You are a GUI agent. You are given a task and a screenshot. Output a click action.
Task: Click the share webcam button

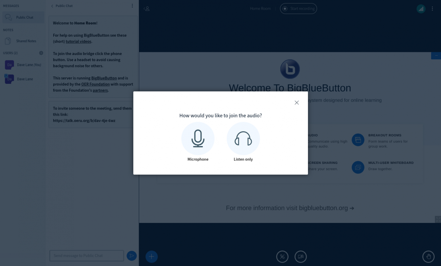click(x=301, y=257)
